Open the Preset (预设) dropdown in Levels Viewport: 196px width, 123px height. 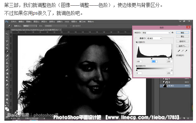[x=156, y=33]
